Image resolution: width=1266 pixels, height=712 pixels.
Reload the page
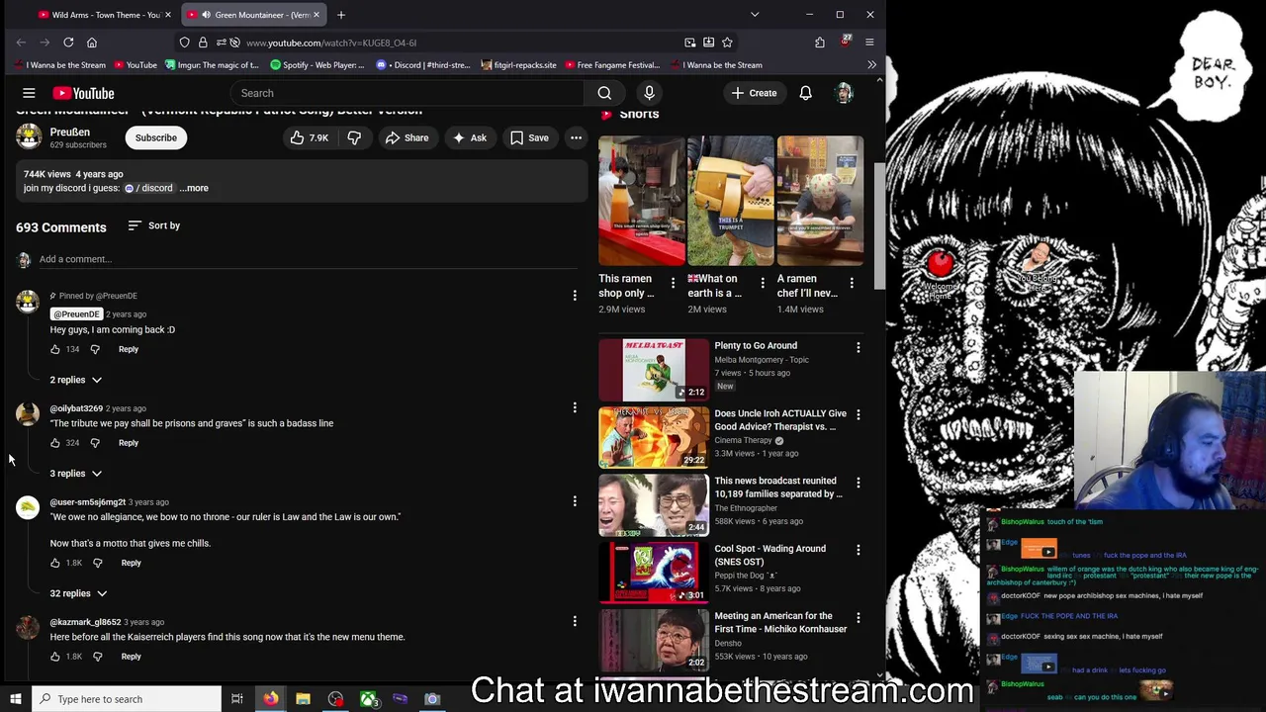pyautogui.click(x=68, y=43)
